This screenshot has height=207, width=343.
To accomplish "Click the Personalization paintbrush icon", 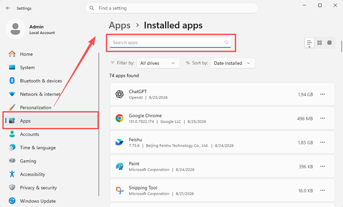I will tap(12, 107).
